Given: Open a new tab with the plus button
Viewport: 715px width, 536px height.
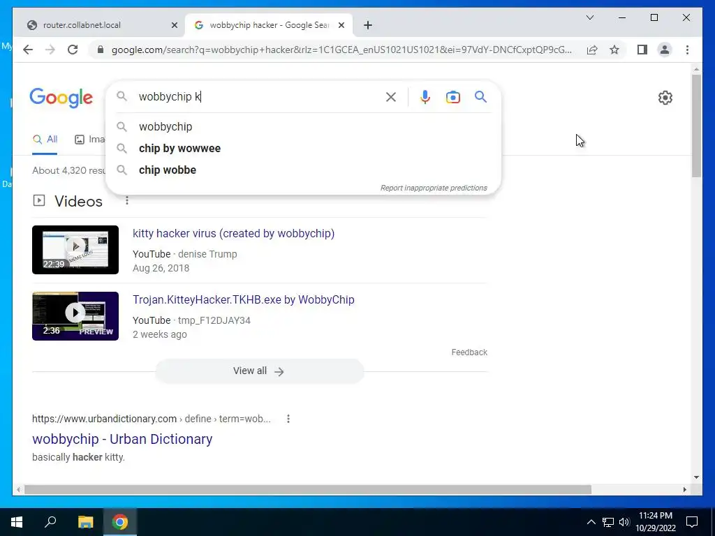Looking at the screenshot, I should pyautogui.click(x=368, y=25).
